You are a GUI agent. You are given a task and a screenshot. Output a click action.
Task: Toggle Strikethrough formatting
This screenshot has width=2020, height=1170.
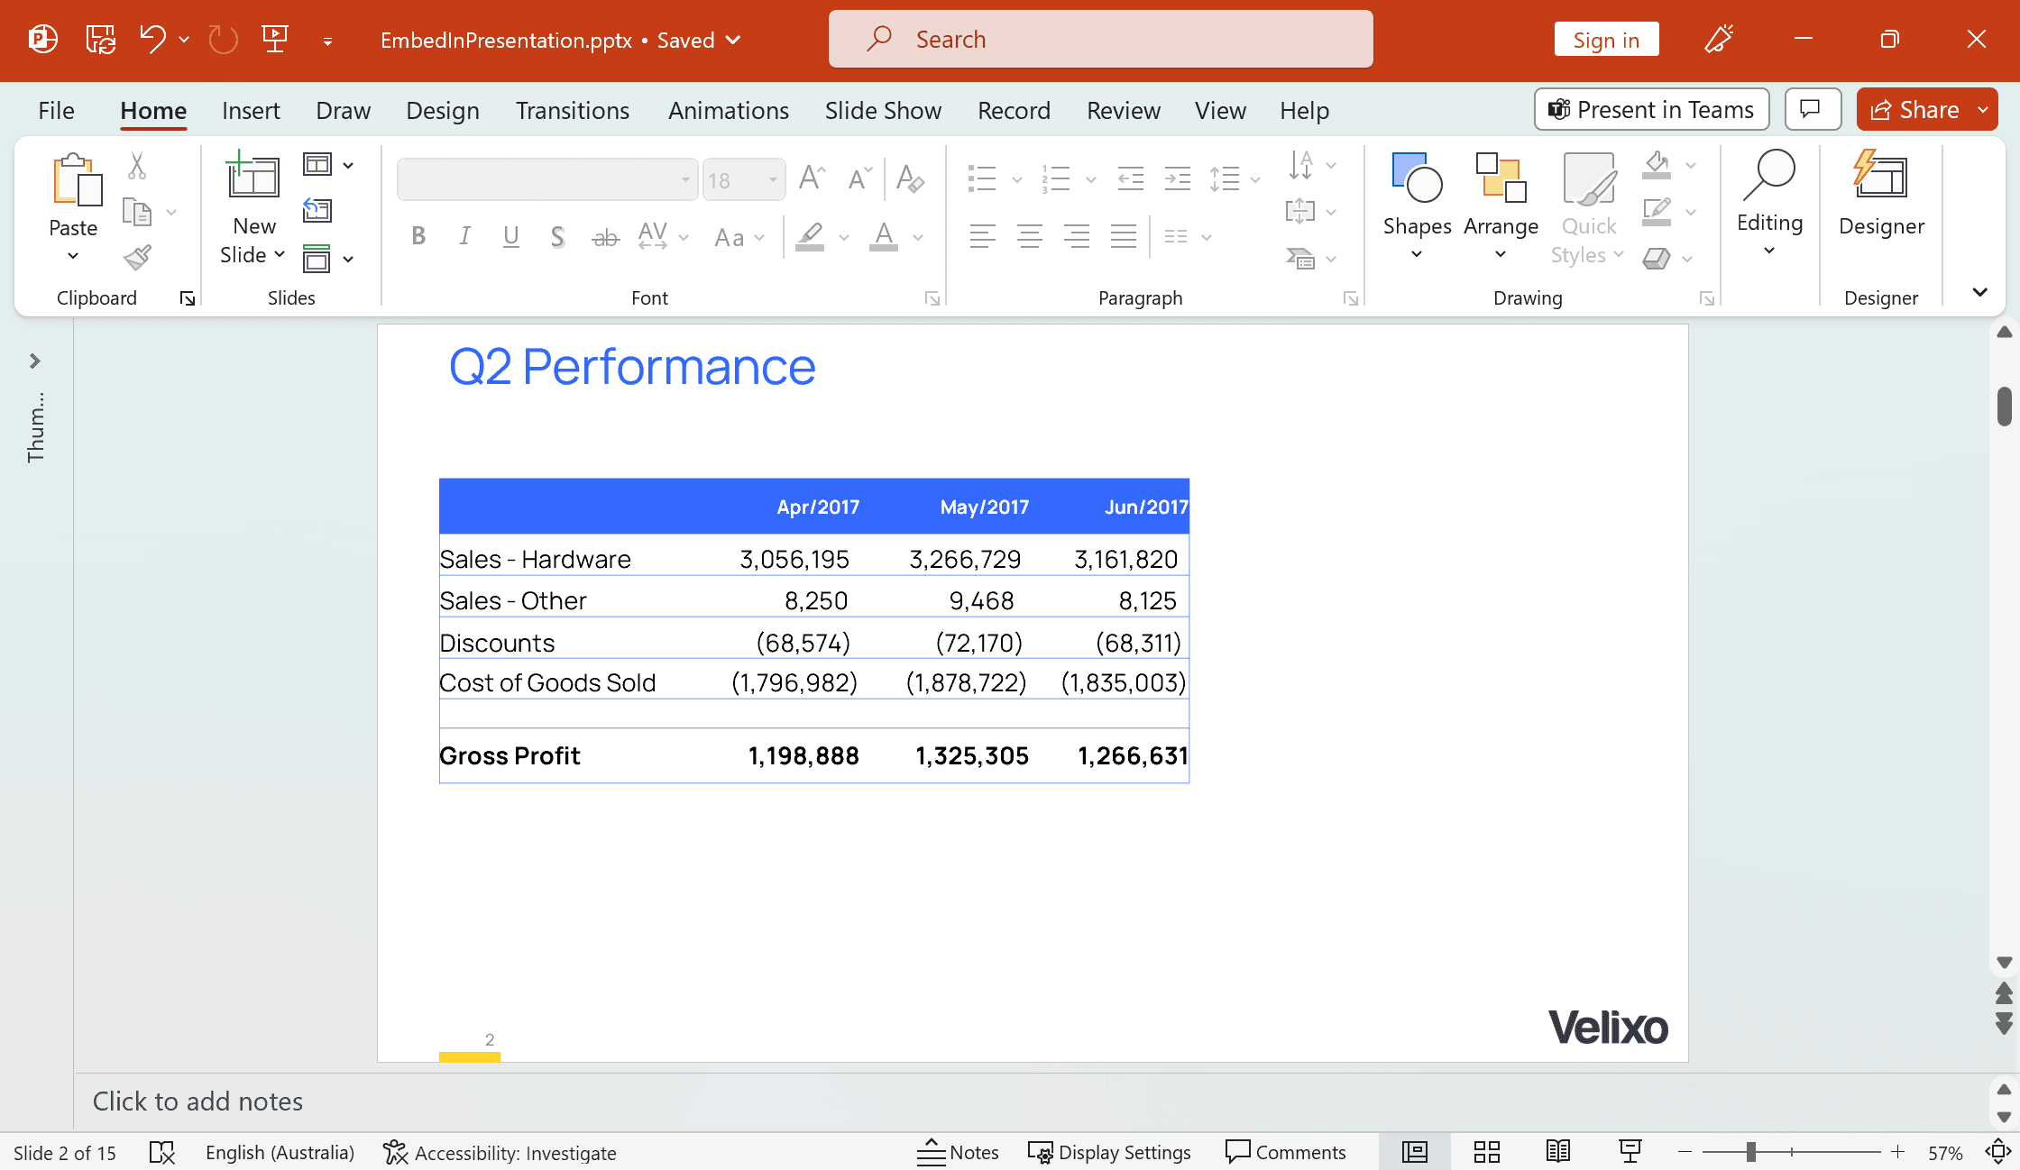pos(605,237)
